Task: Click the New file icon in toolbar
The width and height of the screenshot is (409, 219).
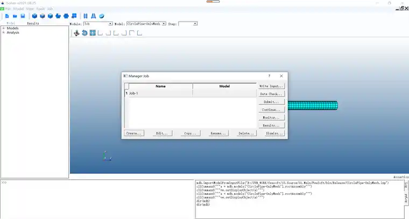Action: 7,16
